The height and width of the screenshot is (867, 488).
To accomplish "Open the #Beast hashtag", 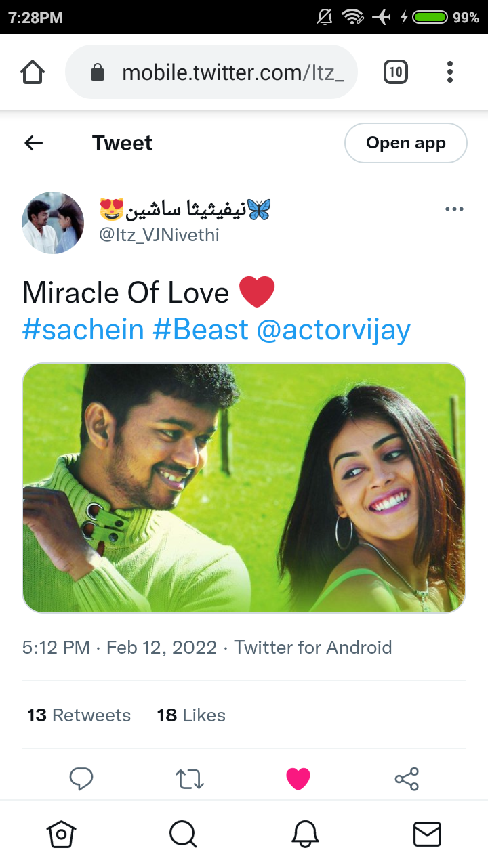I will coord(201,330).
